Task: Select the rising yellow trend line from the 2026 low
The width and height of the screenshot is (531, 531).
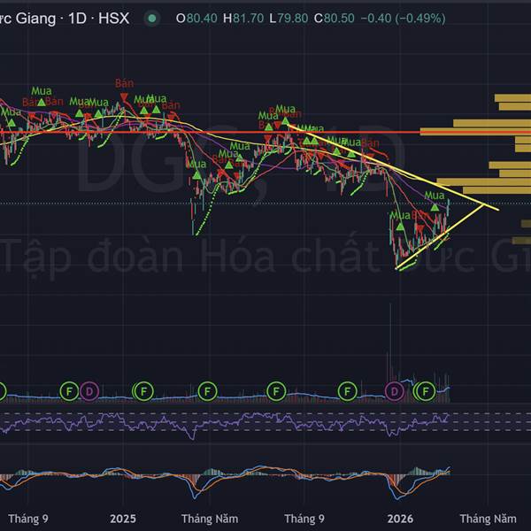Action: pos(439,236)
